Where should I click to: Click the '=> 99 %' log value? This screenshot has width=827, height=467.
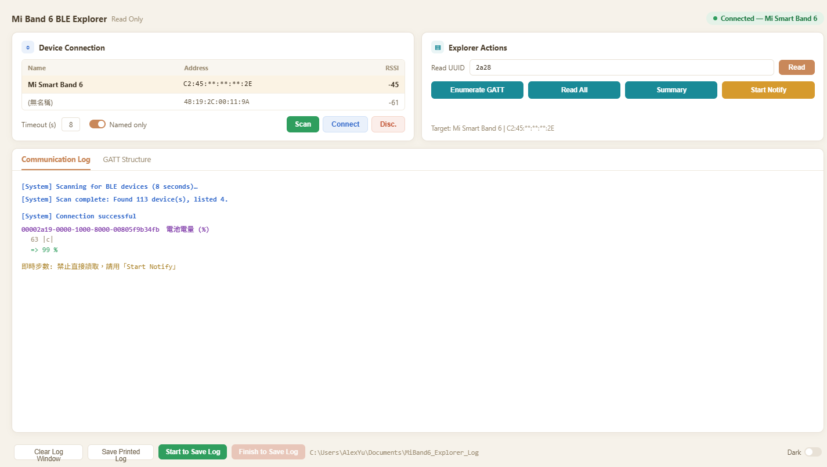(44, 250)
